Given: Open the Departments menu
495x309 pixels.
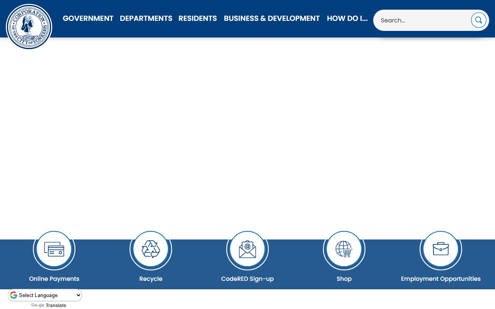Looking at the screenshot, I should pos(146,19).
